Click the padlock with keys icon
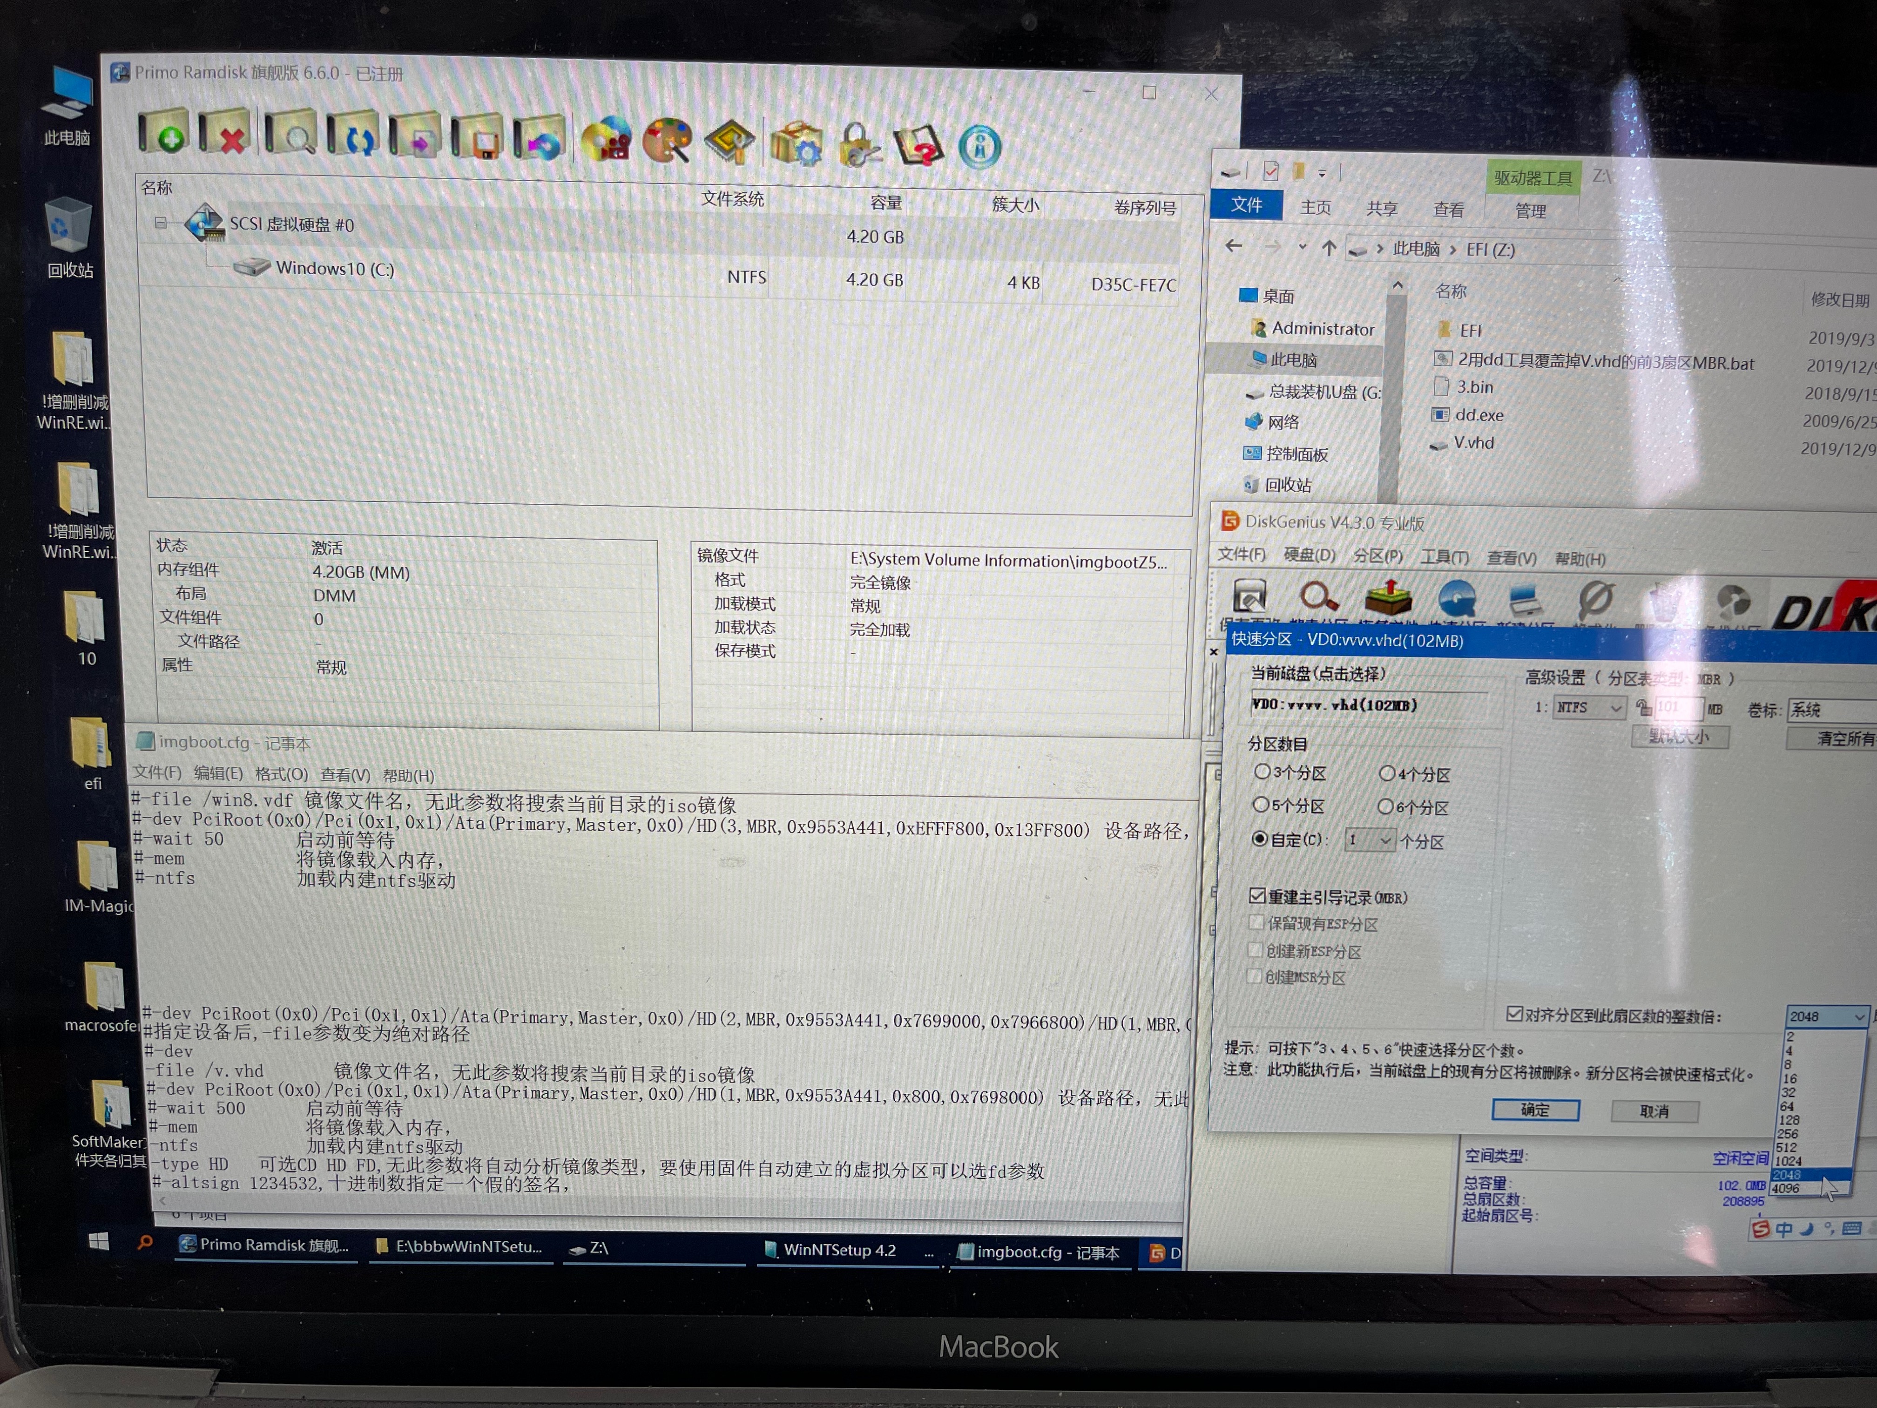The image size is (1877, 1408). (859, 145)
